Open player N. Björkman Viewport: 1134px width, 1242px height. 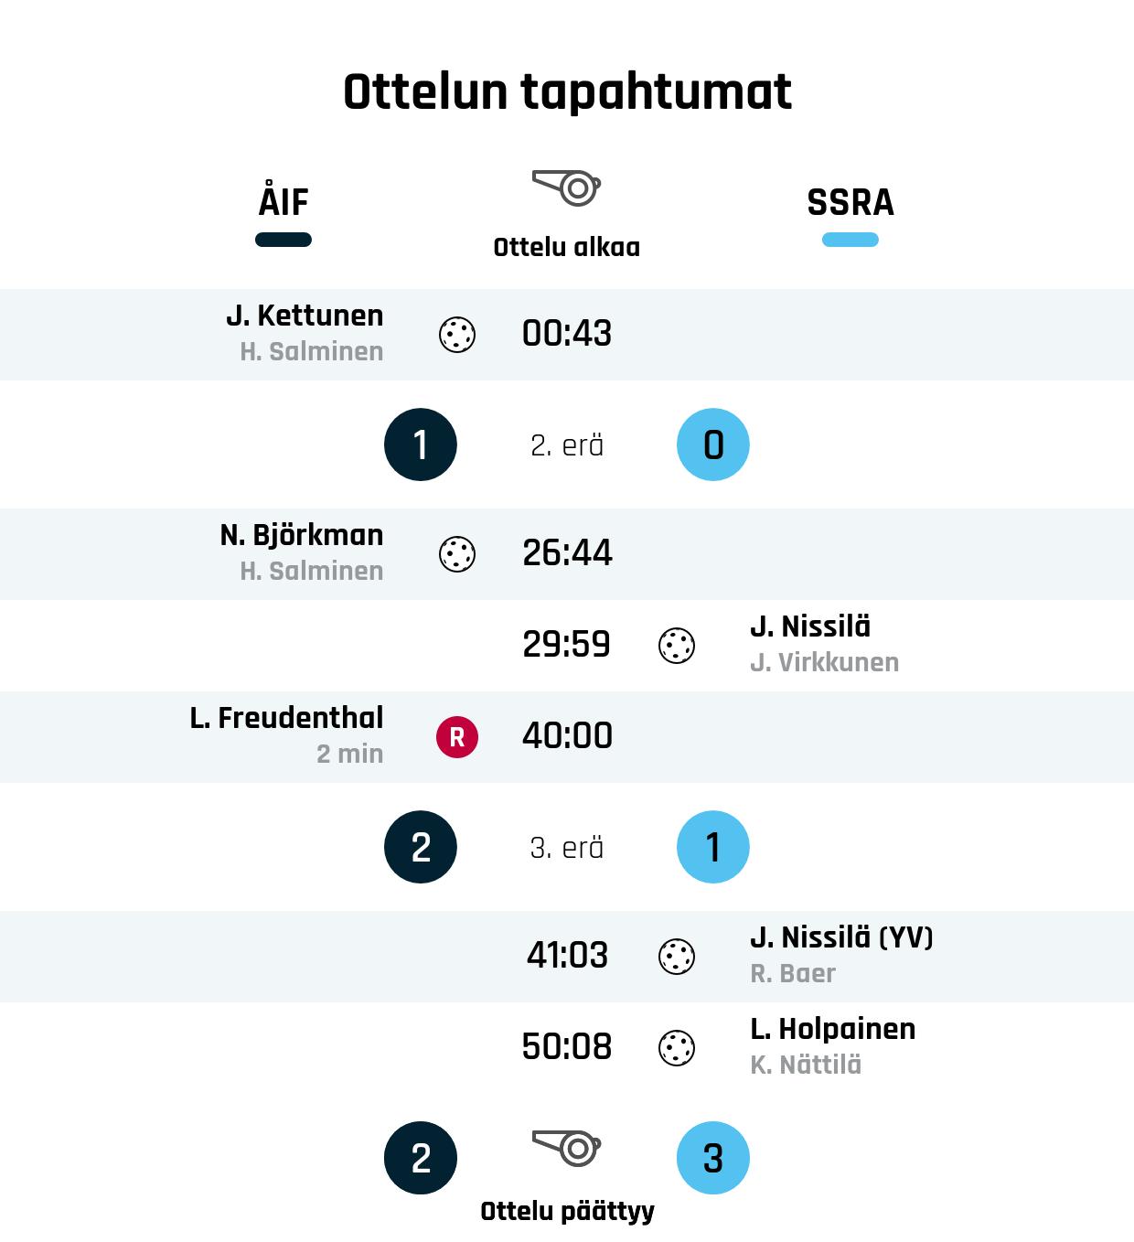(x=302, y=535)
